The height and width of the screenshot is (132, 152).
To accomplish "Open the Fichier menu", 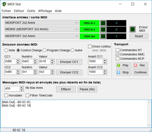I will (x=6, y=11).
